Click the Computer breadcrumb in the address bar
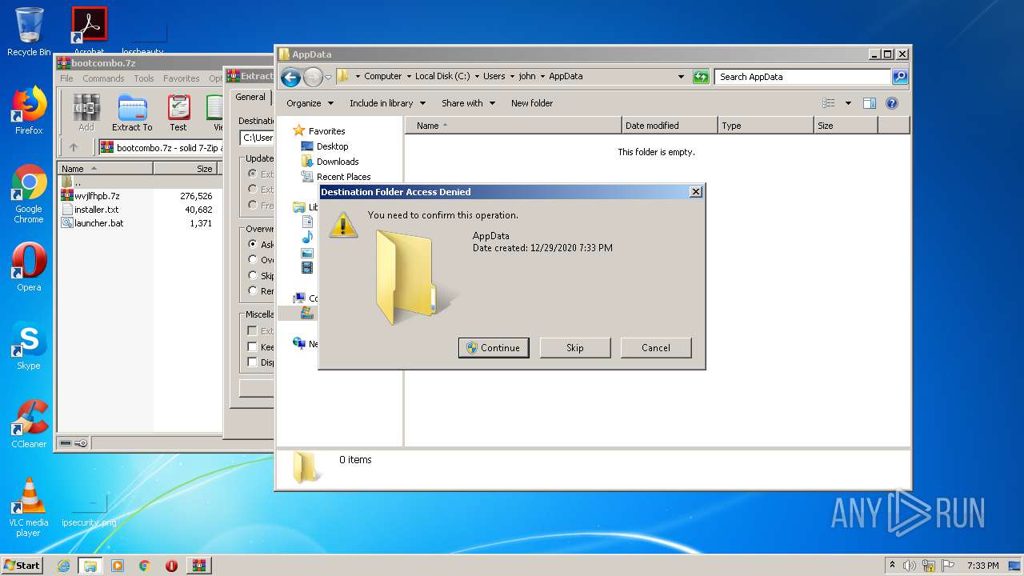Image resolution: width=1024 pixels, height=576 pixels. [383, 77]
